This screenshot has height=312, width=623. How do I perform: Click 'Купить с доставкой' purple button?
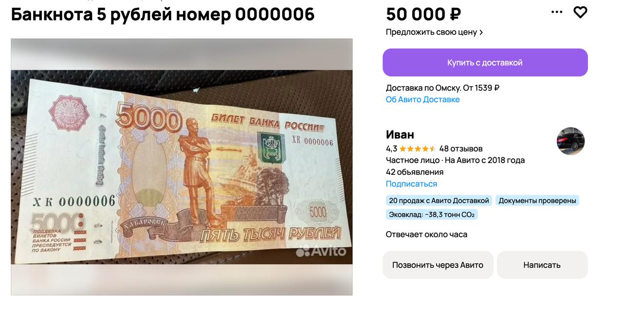pos(485,62)
